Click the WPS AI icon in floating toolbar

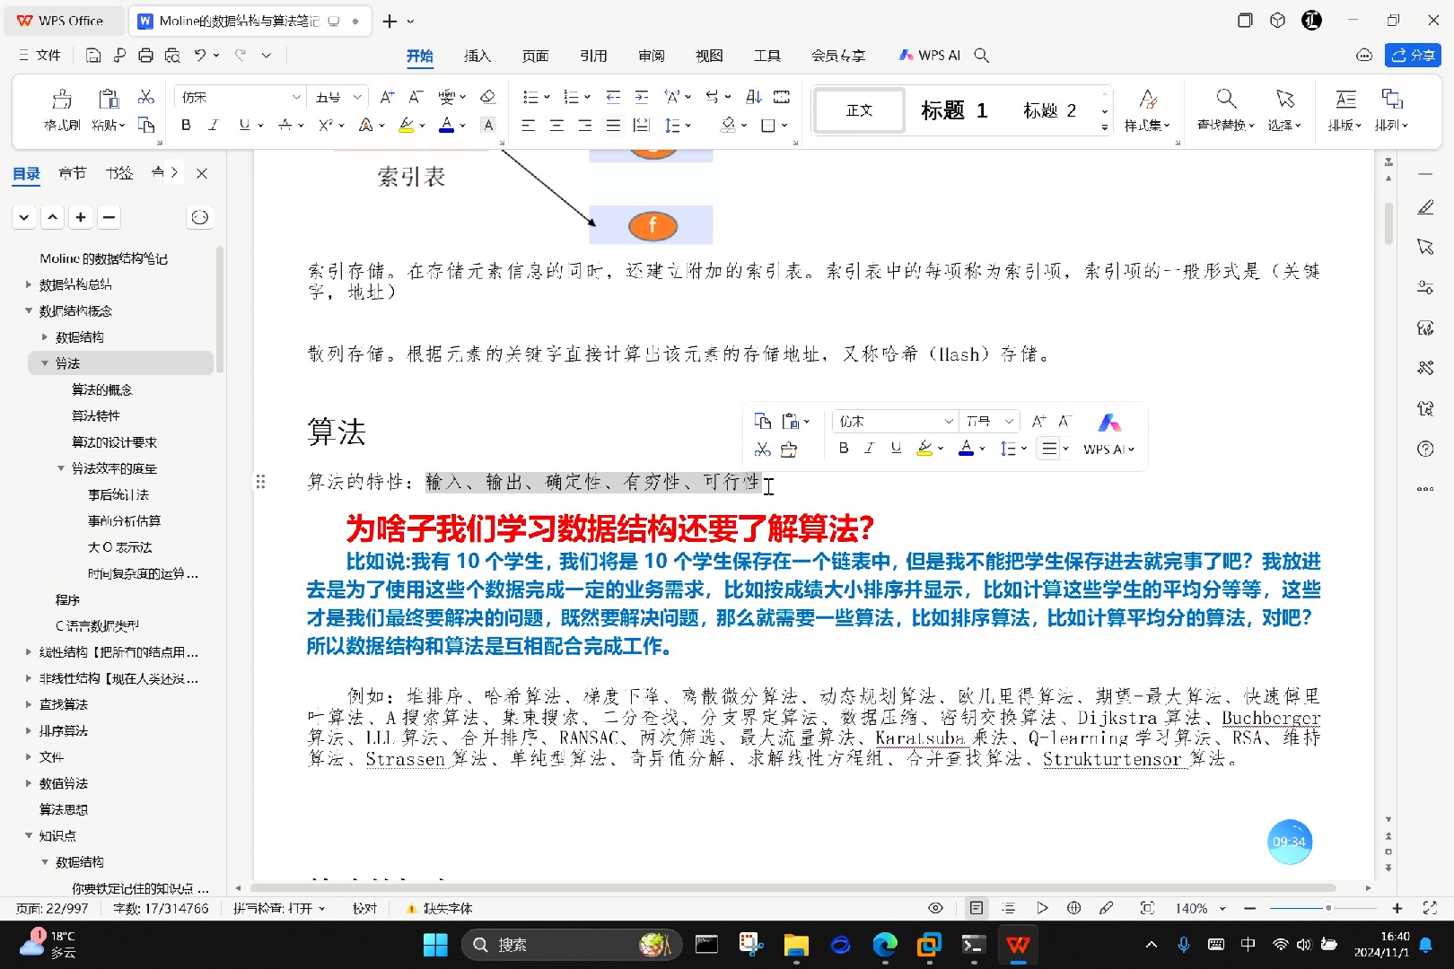coord(1109,423)
